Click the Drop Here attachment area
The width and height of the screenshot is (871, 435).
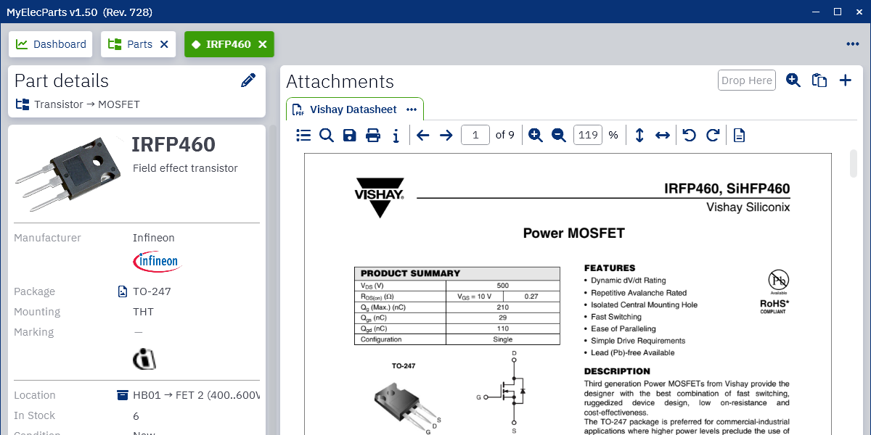click(x=747, y=80)
